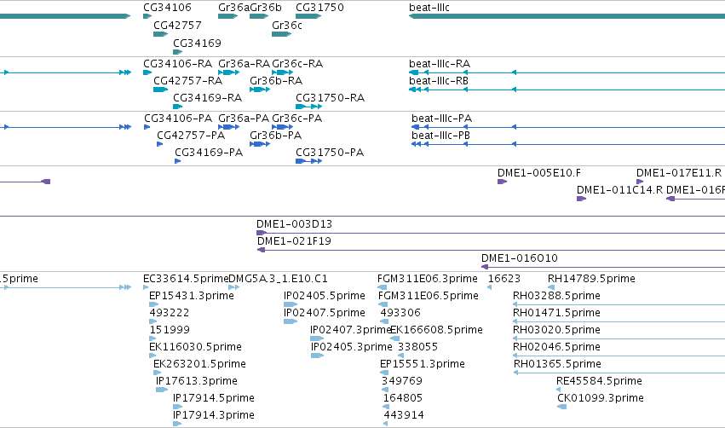Open the Gr36b-RA transcript label
The image size is (725, 428).
[x=276, y=80]
